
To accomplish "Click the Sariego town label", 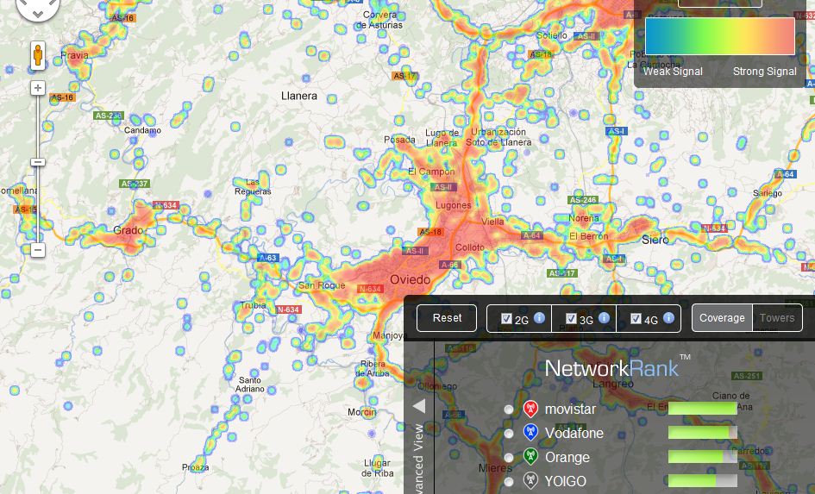I will [x=768, y=193].
